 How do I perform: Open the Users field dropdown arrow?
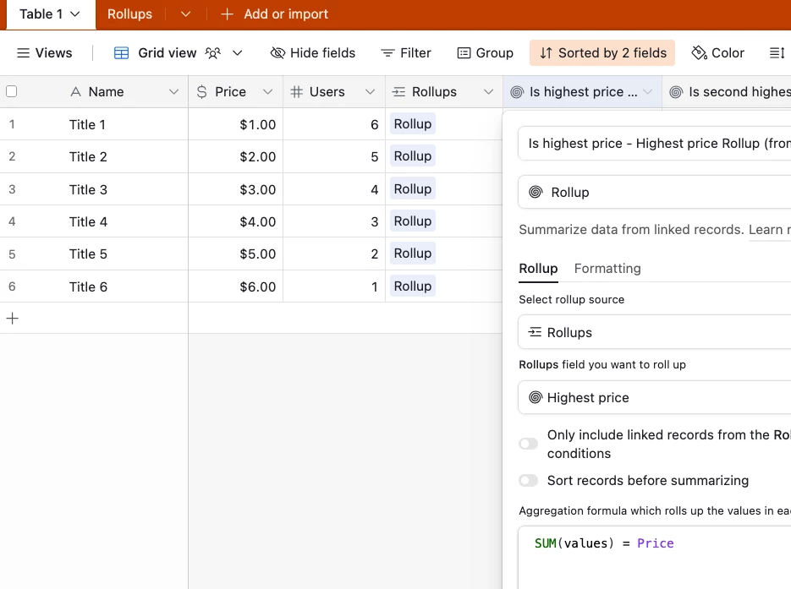point(371,92)
